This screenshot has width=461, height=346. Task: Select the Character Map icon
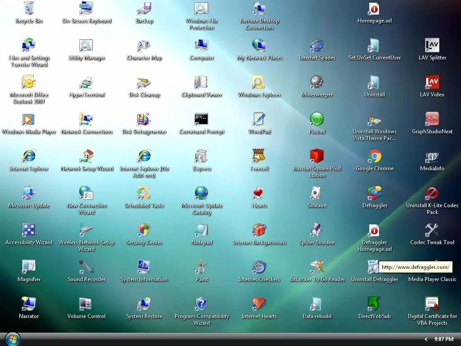tap(144, 45)
